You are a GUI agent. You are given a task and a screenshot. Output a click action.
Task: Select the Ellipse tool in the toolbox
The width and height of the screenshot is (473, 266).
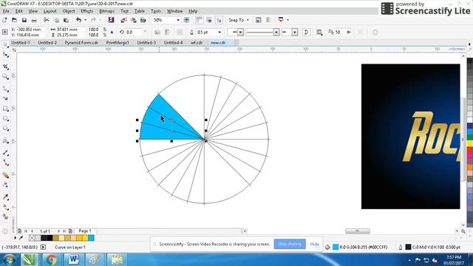coord(5,118)
